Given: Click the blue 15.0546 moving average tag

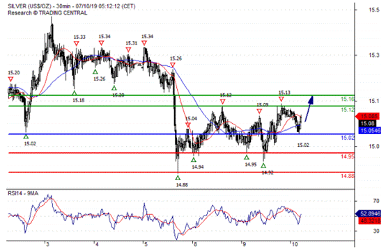Looking at the screenshot, I should coord(369,131).
